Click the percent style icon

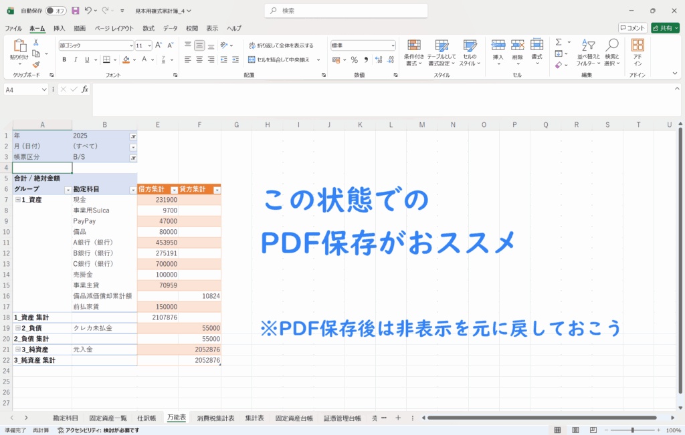tap(354, 59)
